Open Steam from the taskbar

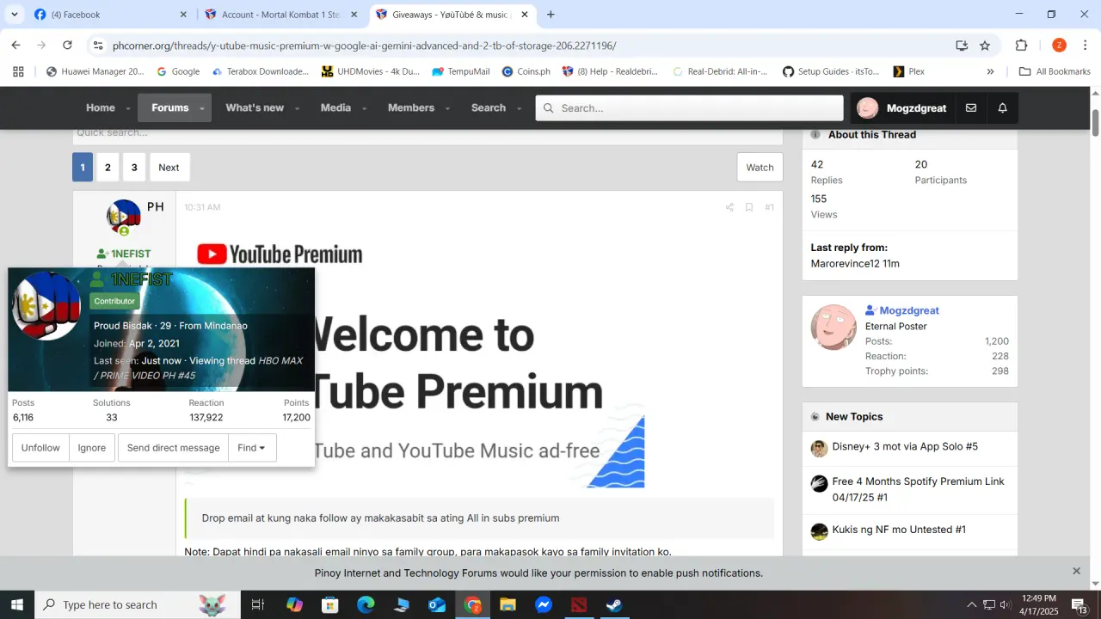pyautogui.click(x=614, y=604)
